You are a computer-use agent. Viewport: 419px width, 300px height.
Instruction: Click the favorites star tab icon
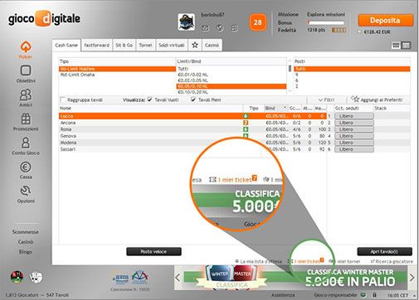(x=195, y=45)
